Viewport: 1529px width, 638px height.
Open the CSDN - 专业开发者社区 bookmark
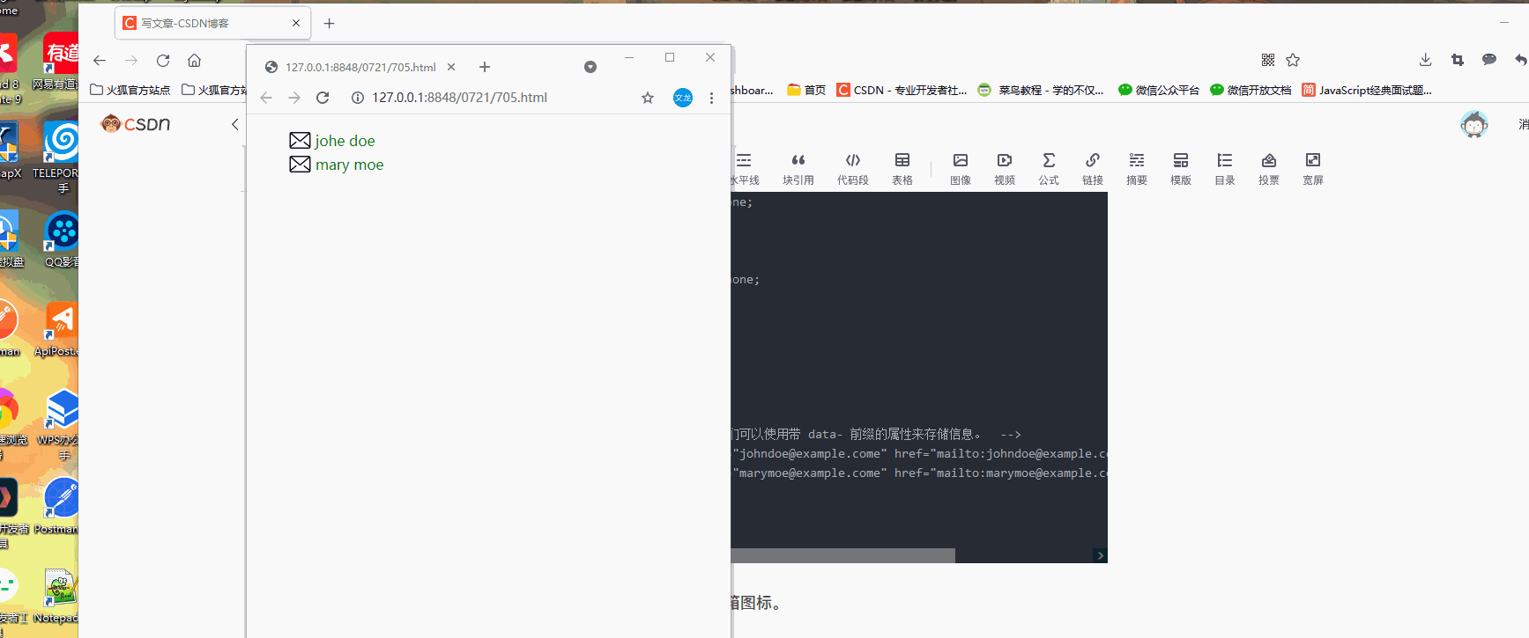pos(902,90)
